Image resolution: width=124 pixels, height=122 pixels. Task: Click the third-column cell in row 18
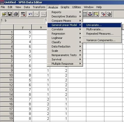(x=59, y=114)
